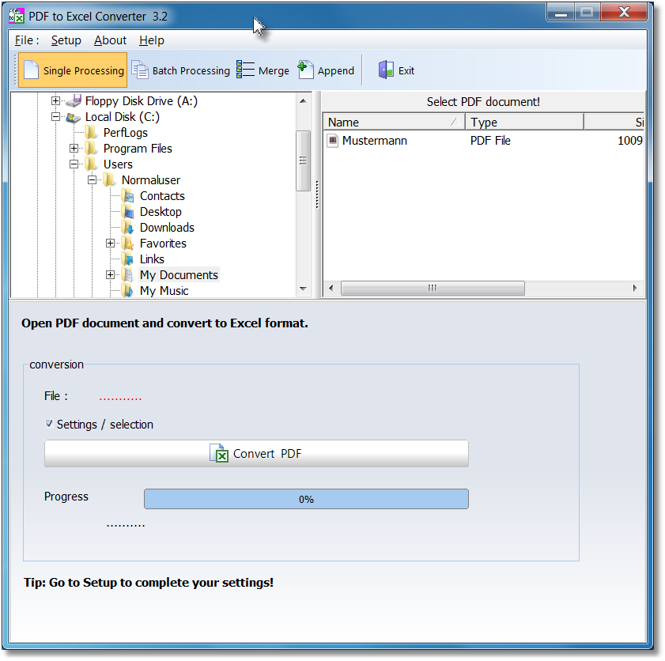
Task: Click the Local Disk (C:) drive icon
Action: coord(74,117)
